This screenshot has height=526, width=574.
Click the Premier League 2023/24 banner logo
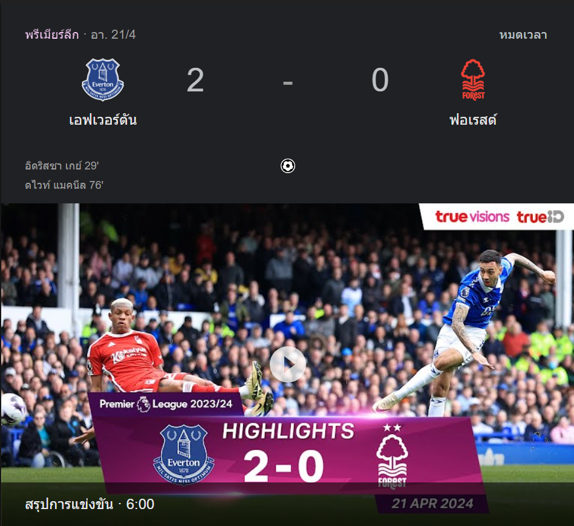pyautogui.click(x=166, y=404)
